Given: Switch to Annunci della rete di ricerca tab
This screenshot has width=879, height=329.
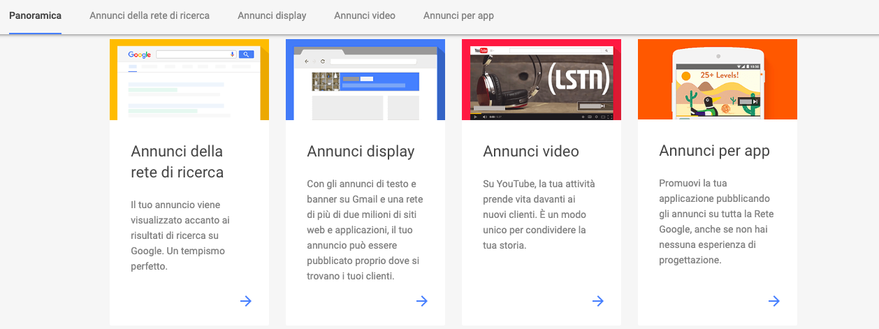Looking at the screenshot, I should 150,15.
